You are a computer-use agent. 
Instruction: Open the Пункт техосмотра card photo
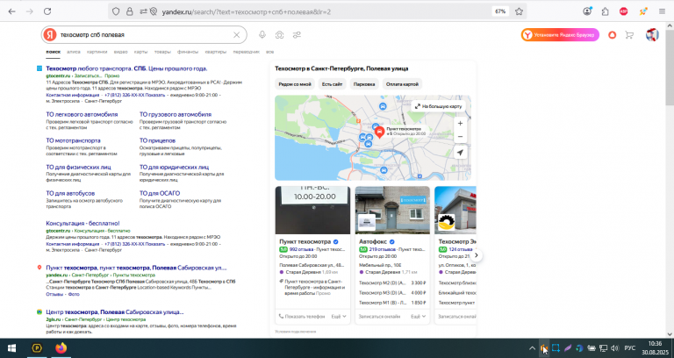coord(312,211)
